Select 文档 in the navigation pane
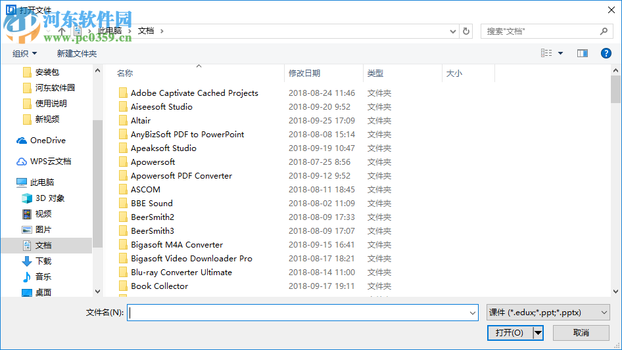Screen dimensions: 622x350 tap(47, 246)
